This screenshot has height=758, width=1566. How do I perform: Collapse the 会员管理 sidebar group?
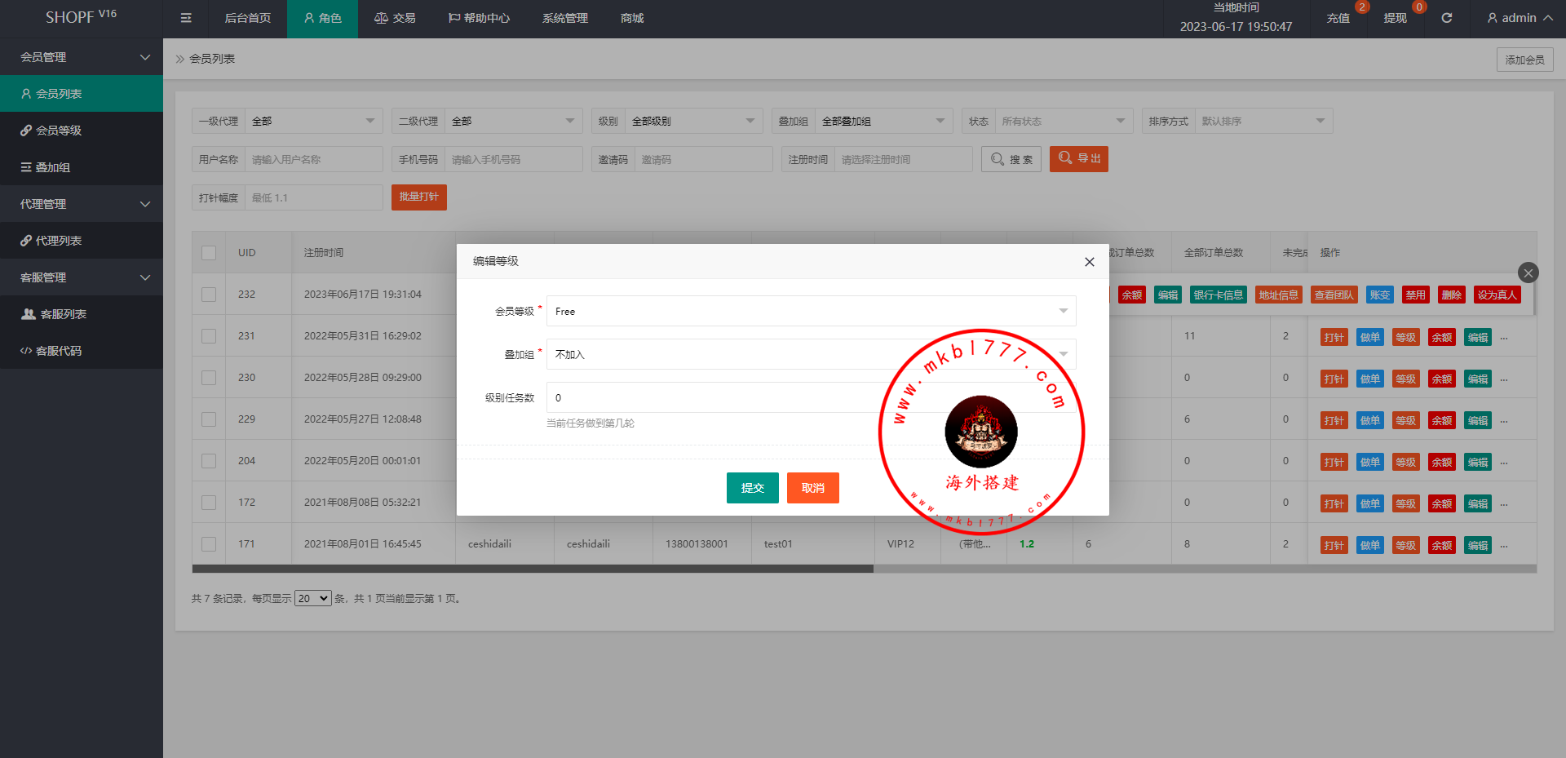pyautogui.click(x=82, y=57)
